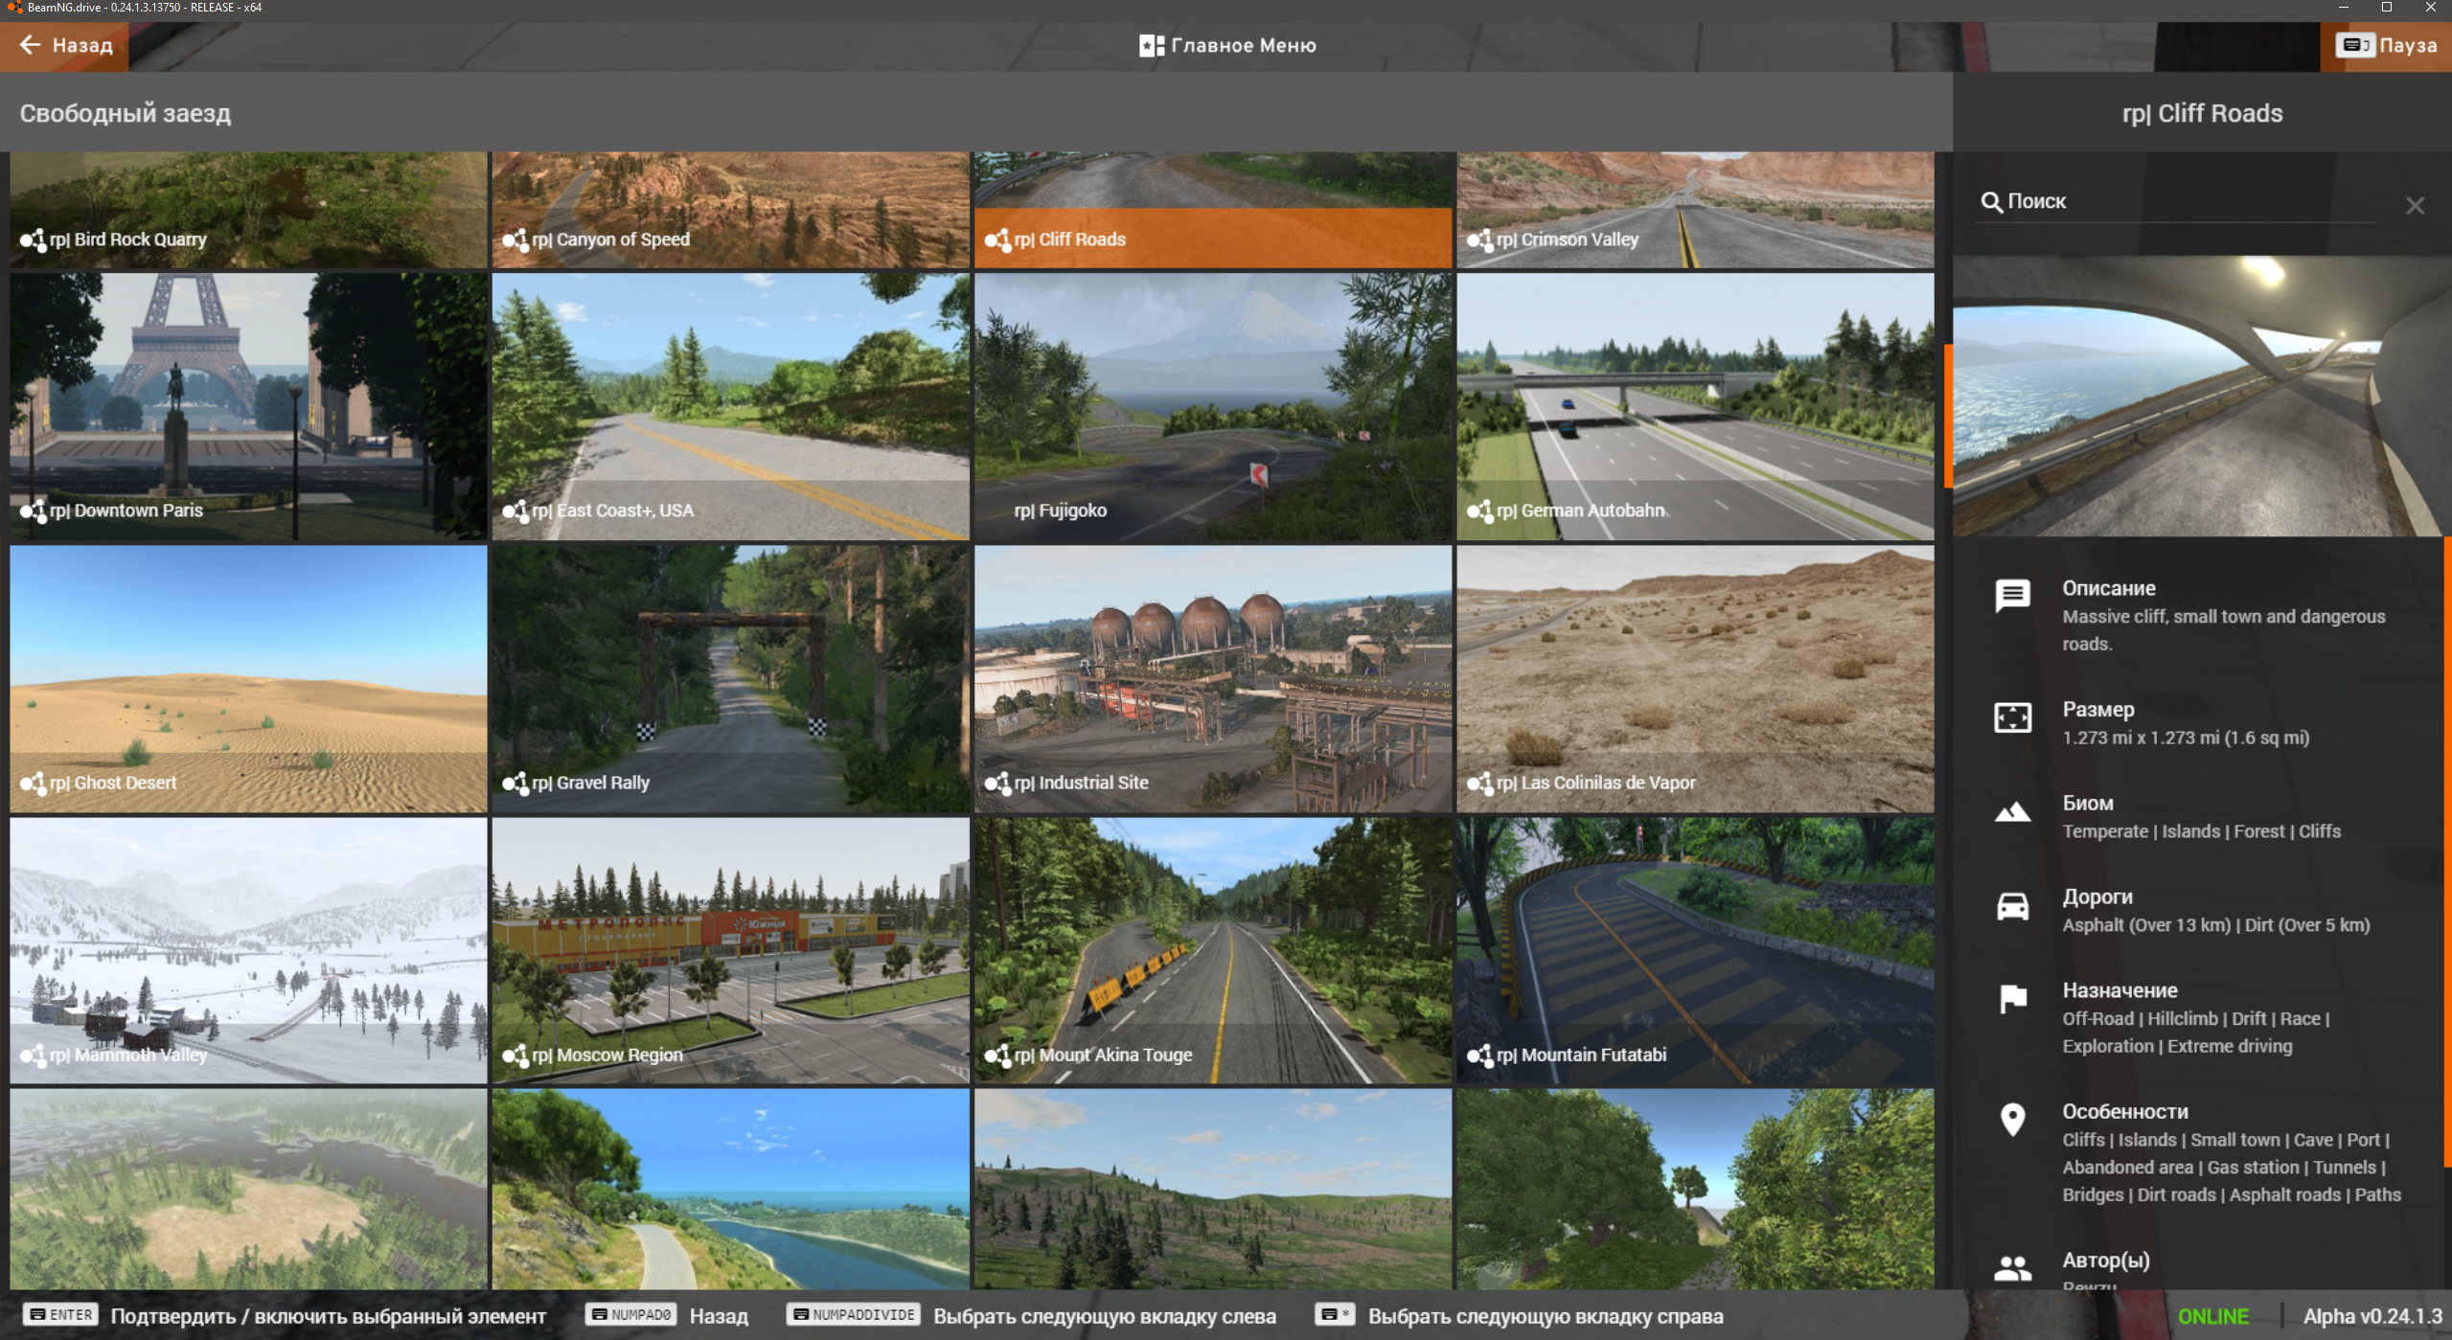The height and width of the screenshot is (1340, 2452).
Task: Click the mod icon beside Gravel Rally
Action: coord(516,783)
